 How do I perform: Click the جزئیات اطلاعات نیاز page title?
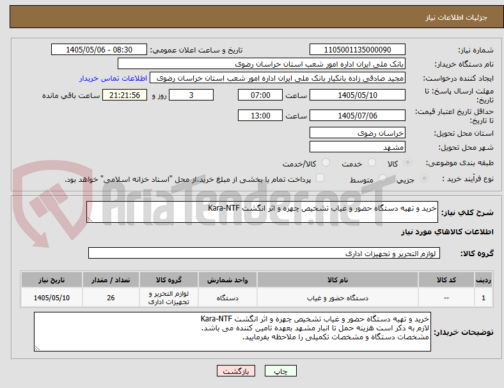[457, 17]
